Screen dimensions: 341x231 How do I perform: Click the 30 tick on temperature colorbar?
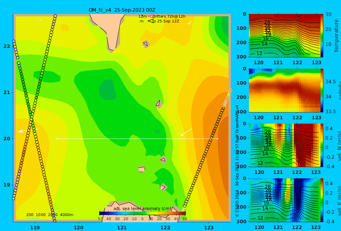coord(328,14)
